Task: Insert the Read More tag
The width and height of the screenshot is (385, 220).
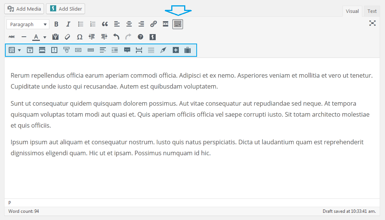Action: tap(166, 24)
